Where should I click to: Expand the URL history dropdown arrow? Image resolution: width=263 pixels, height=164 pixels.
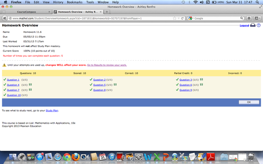(179, 18)
